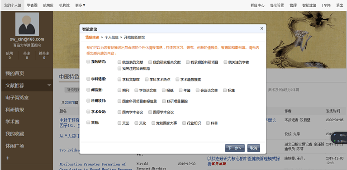Click username 辛伟 in top bar
The image size is (347, 170).
point(327,5)
